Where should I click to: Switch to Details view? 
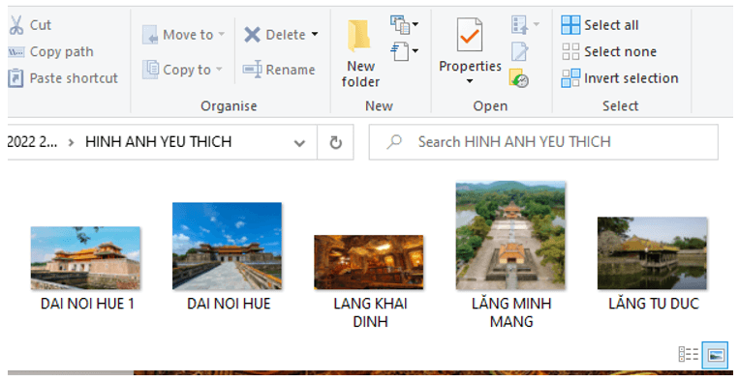tap(688, 354)
